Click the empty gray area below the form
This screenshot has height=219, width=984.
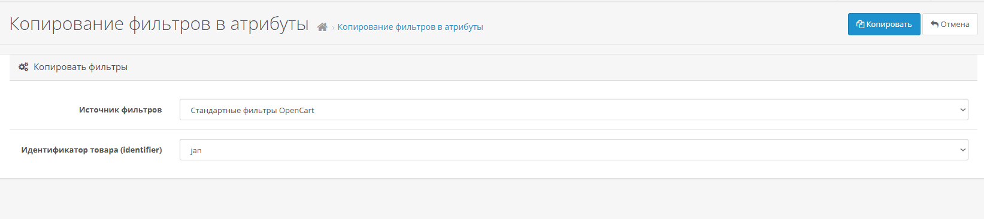click(x=491, y=199)
